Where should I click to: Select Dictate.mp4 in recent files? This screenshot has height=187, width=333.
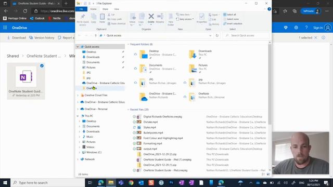point(150,122)
